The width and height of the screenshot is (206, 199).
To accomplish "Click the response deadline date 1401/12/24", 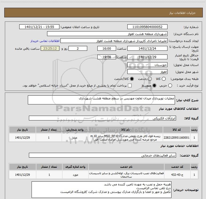I will [147, 48].
